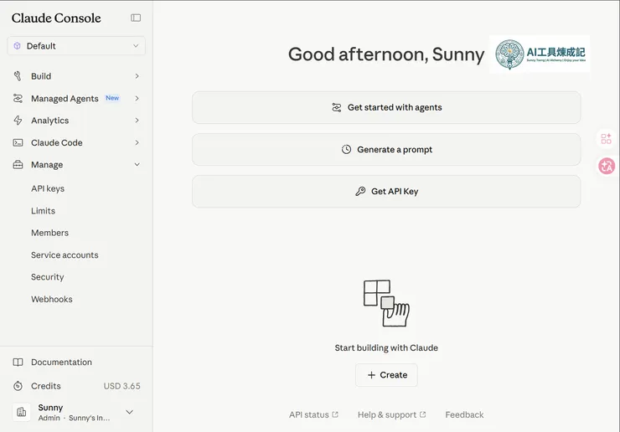
Task: Open the Webhooks page
Action: coord(52,299)
